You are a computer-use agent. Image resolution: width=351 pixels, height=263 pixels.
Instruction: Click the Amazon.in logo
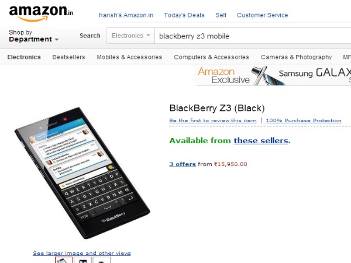point(41,13)
